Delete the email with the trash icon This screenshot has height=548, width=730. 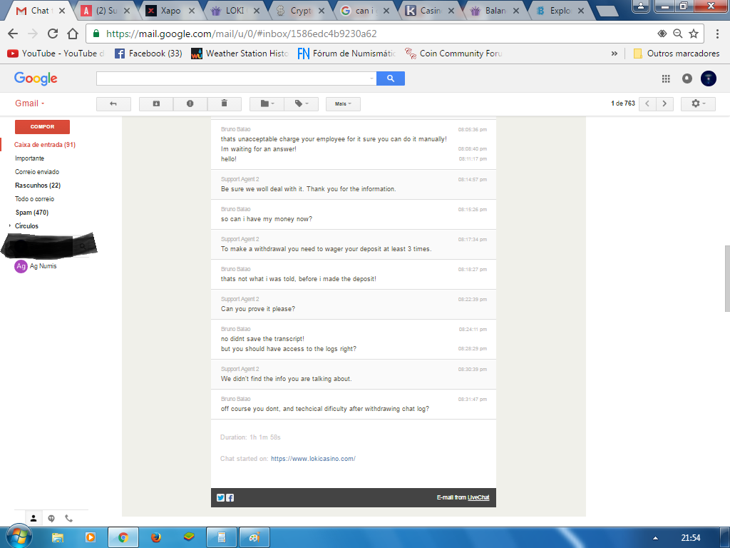pos(224,104)
